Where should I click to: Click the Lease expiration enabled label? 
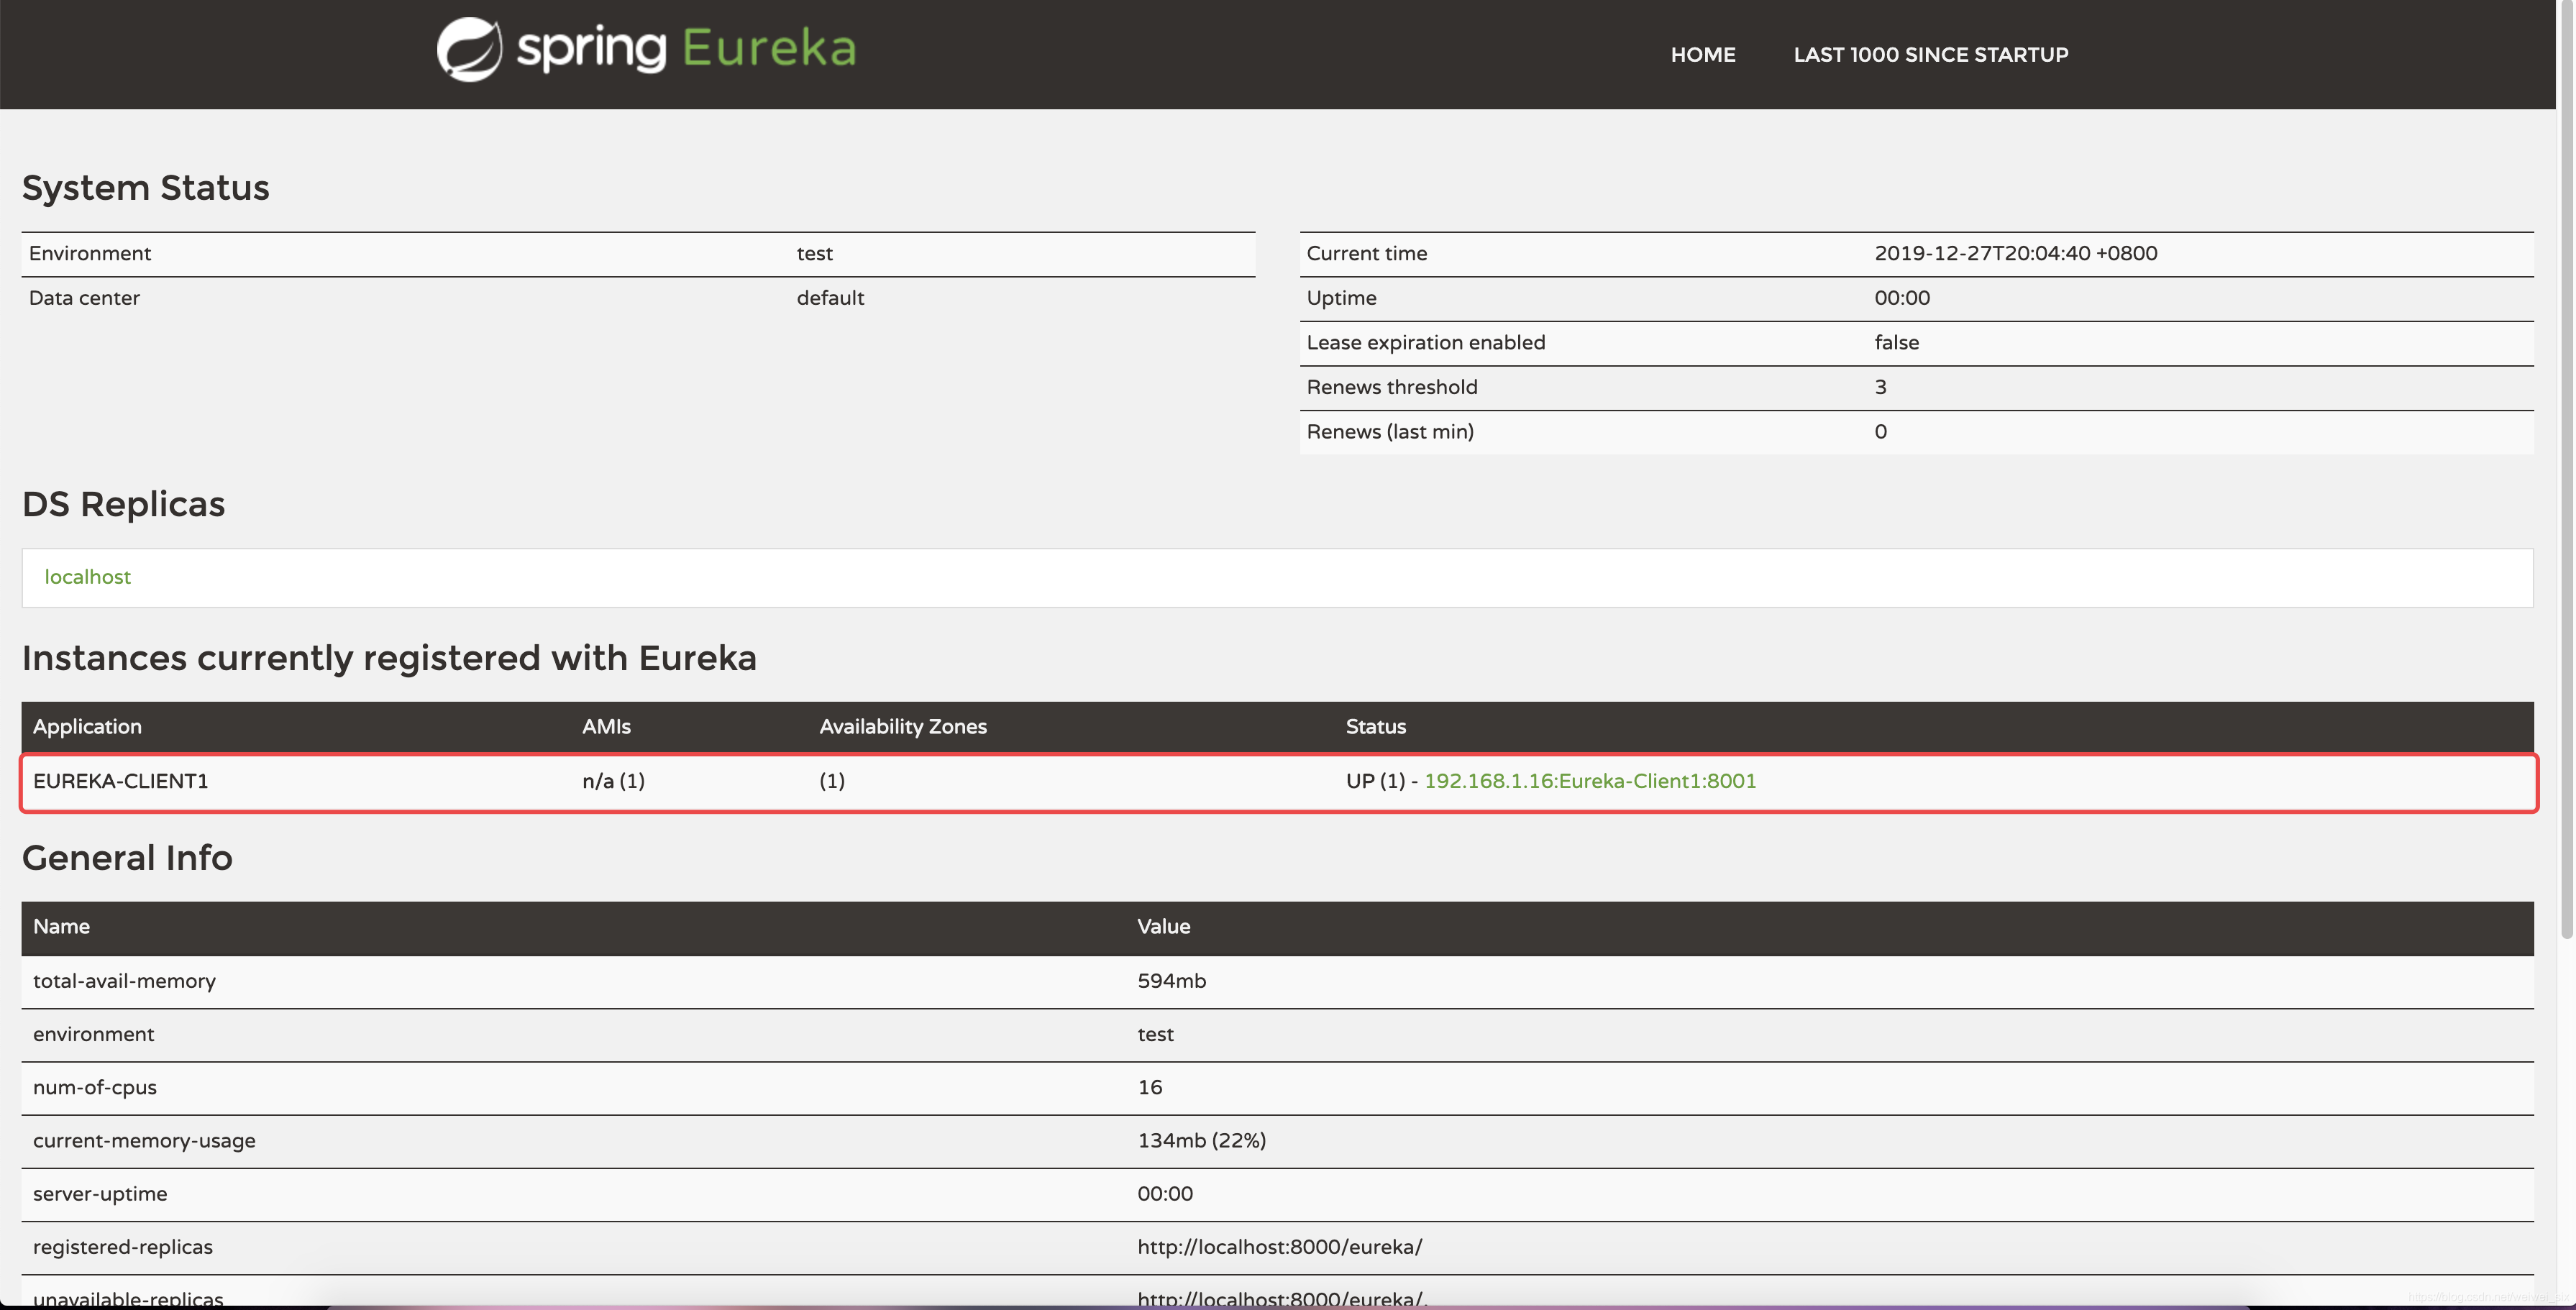click(x=1425, y=343)
